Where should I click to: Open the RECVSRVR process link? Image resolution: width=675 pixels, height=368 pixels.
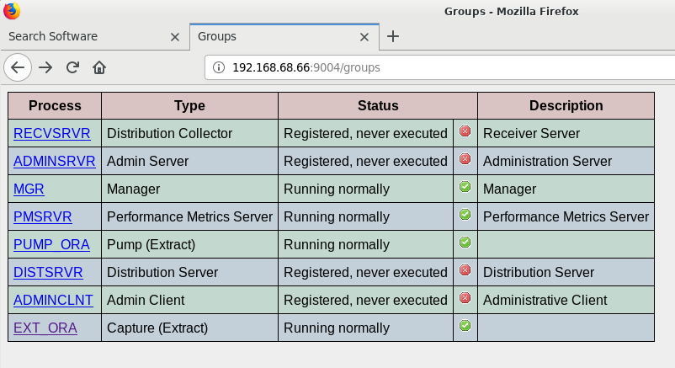coord(52,134)
